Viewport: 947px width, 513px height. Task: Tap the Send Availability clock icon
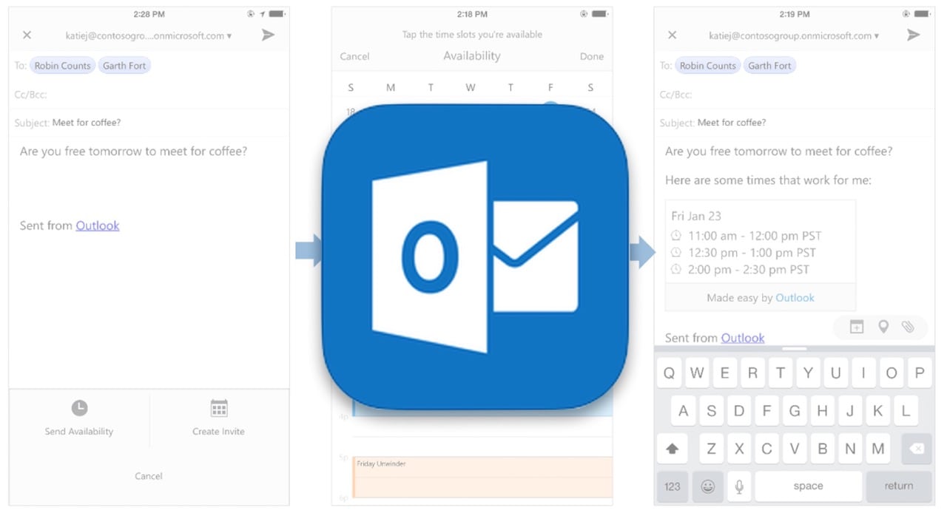click(x=79, y=408)
